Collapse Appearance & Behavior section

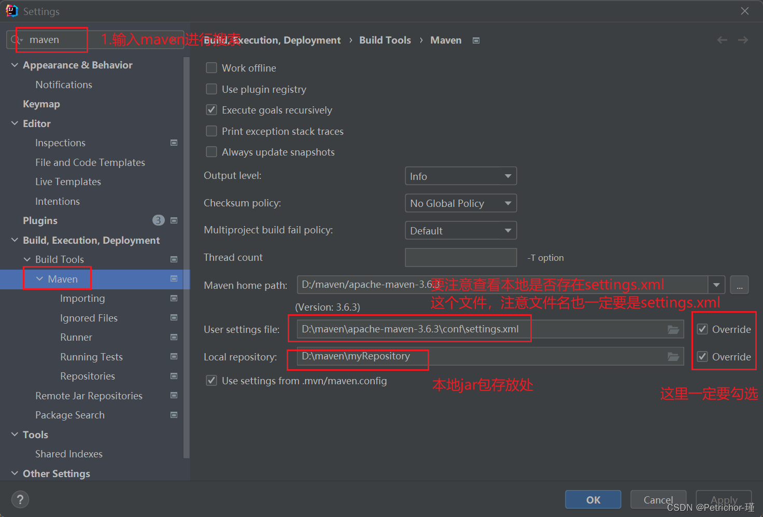(15, 65)
